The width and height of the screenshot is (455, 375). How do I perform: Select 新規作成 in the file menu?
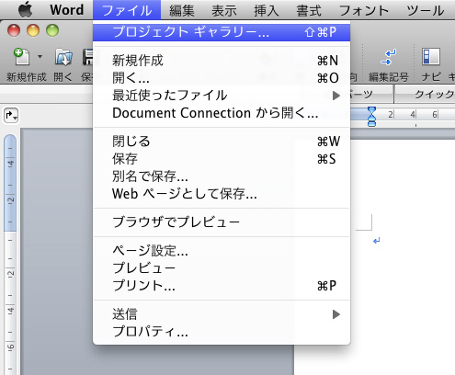tap(222, 61)
